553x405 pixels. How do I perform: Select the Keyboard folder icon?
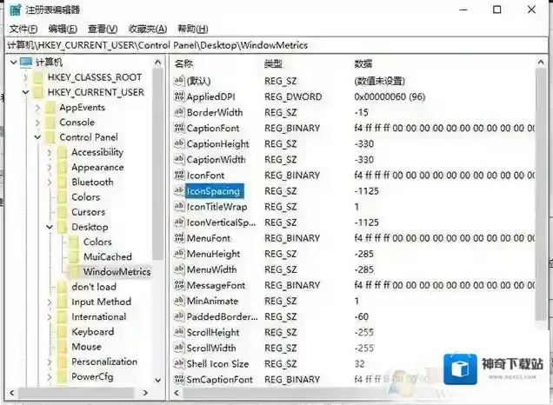63,332
